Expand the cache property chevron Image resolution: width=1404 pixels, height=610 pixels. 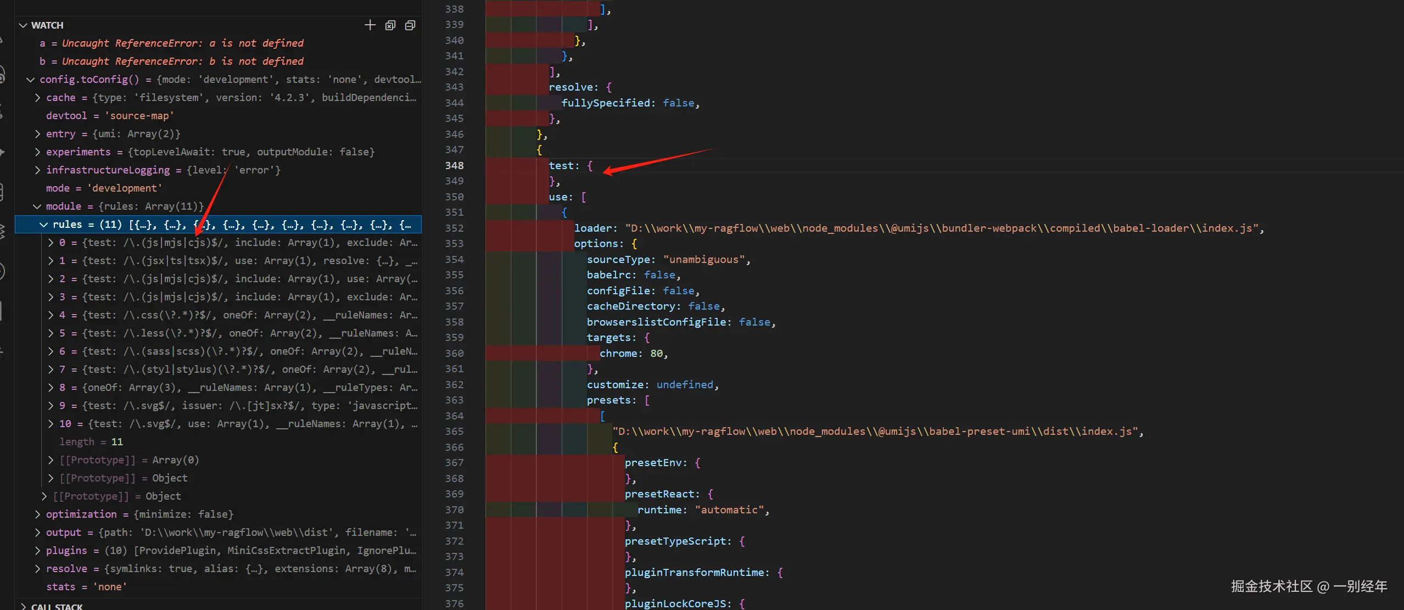37,98
